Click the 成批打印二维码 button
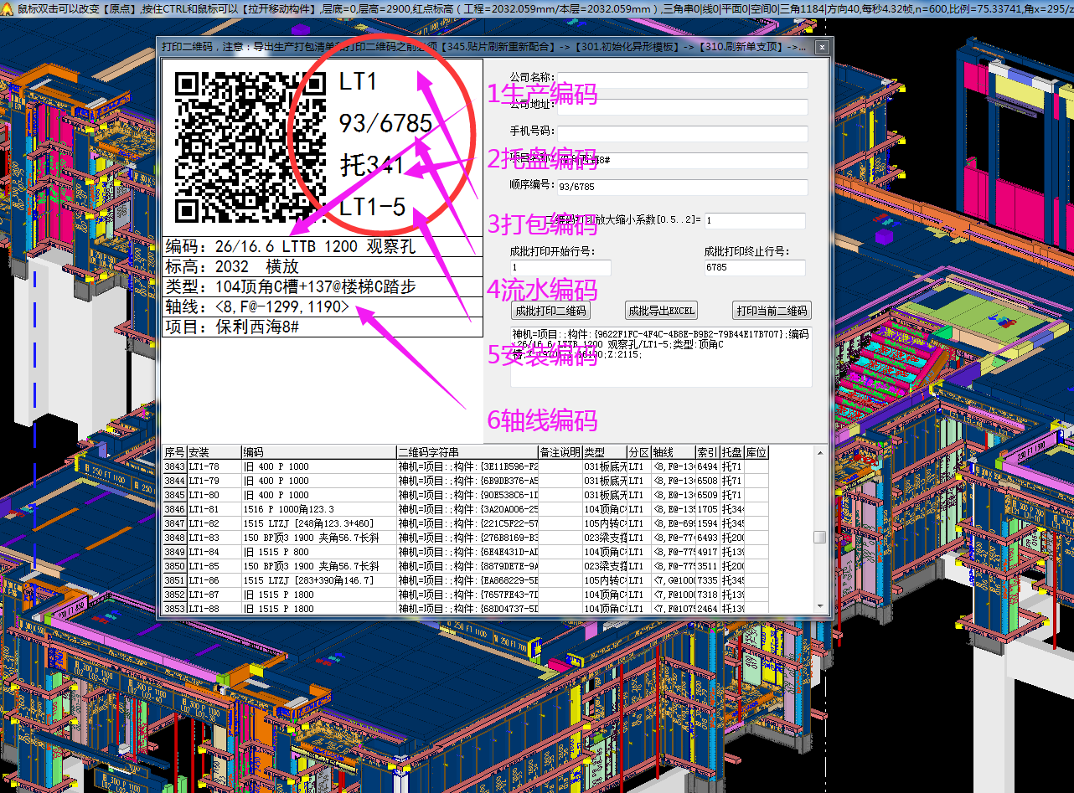 (550, 311)
